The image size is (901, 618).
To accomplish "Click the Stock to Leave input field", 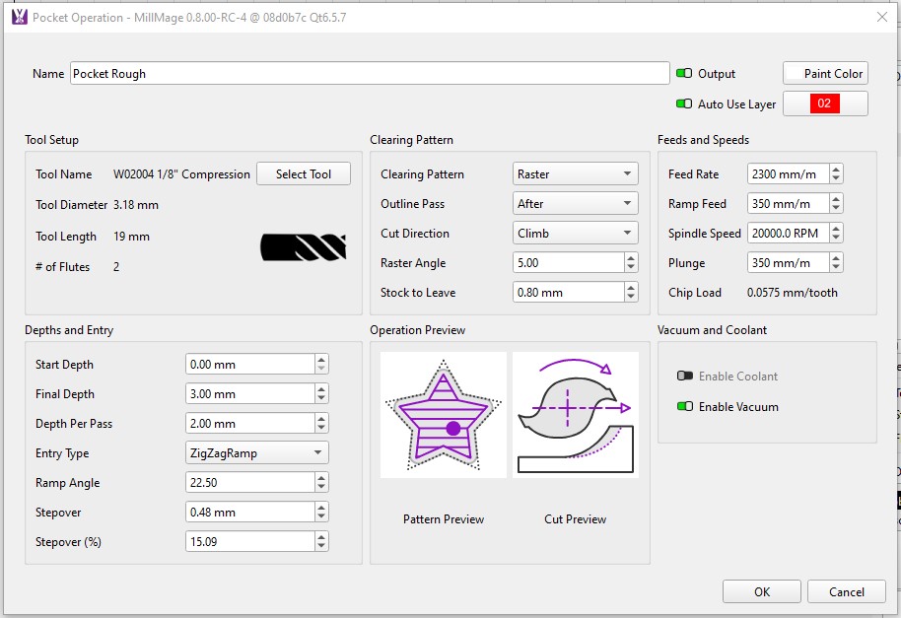I will pos(568,293).
